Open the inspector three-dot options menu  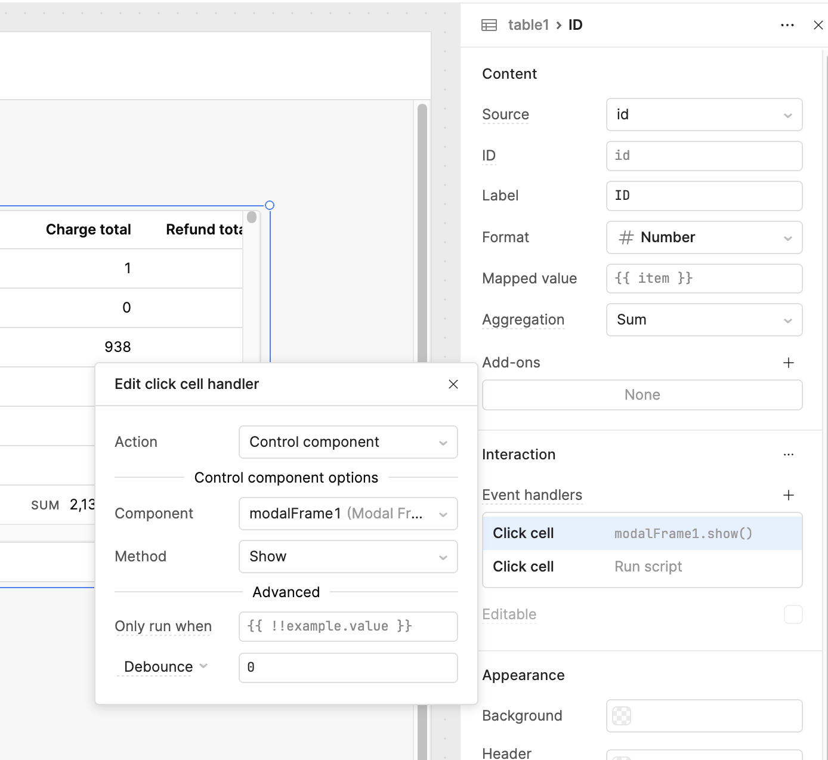[787, 25]
